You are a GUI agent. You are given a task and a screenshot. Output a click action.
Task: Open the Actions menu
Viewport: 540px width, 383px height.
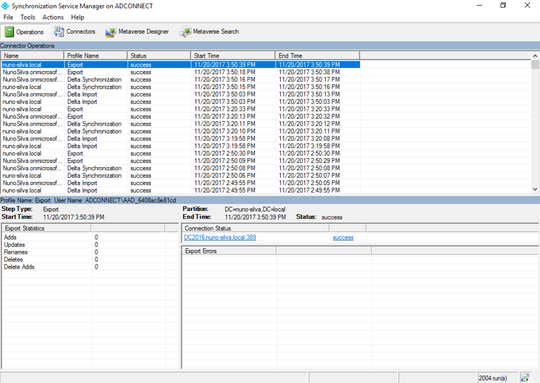coord(53,17)
